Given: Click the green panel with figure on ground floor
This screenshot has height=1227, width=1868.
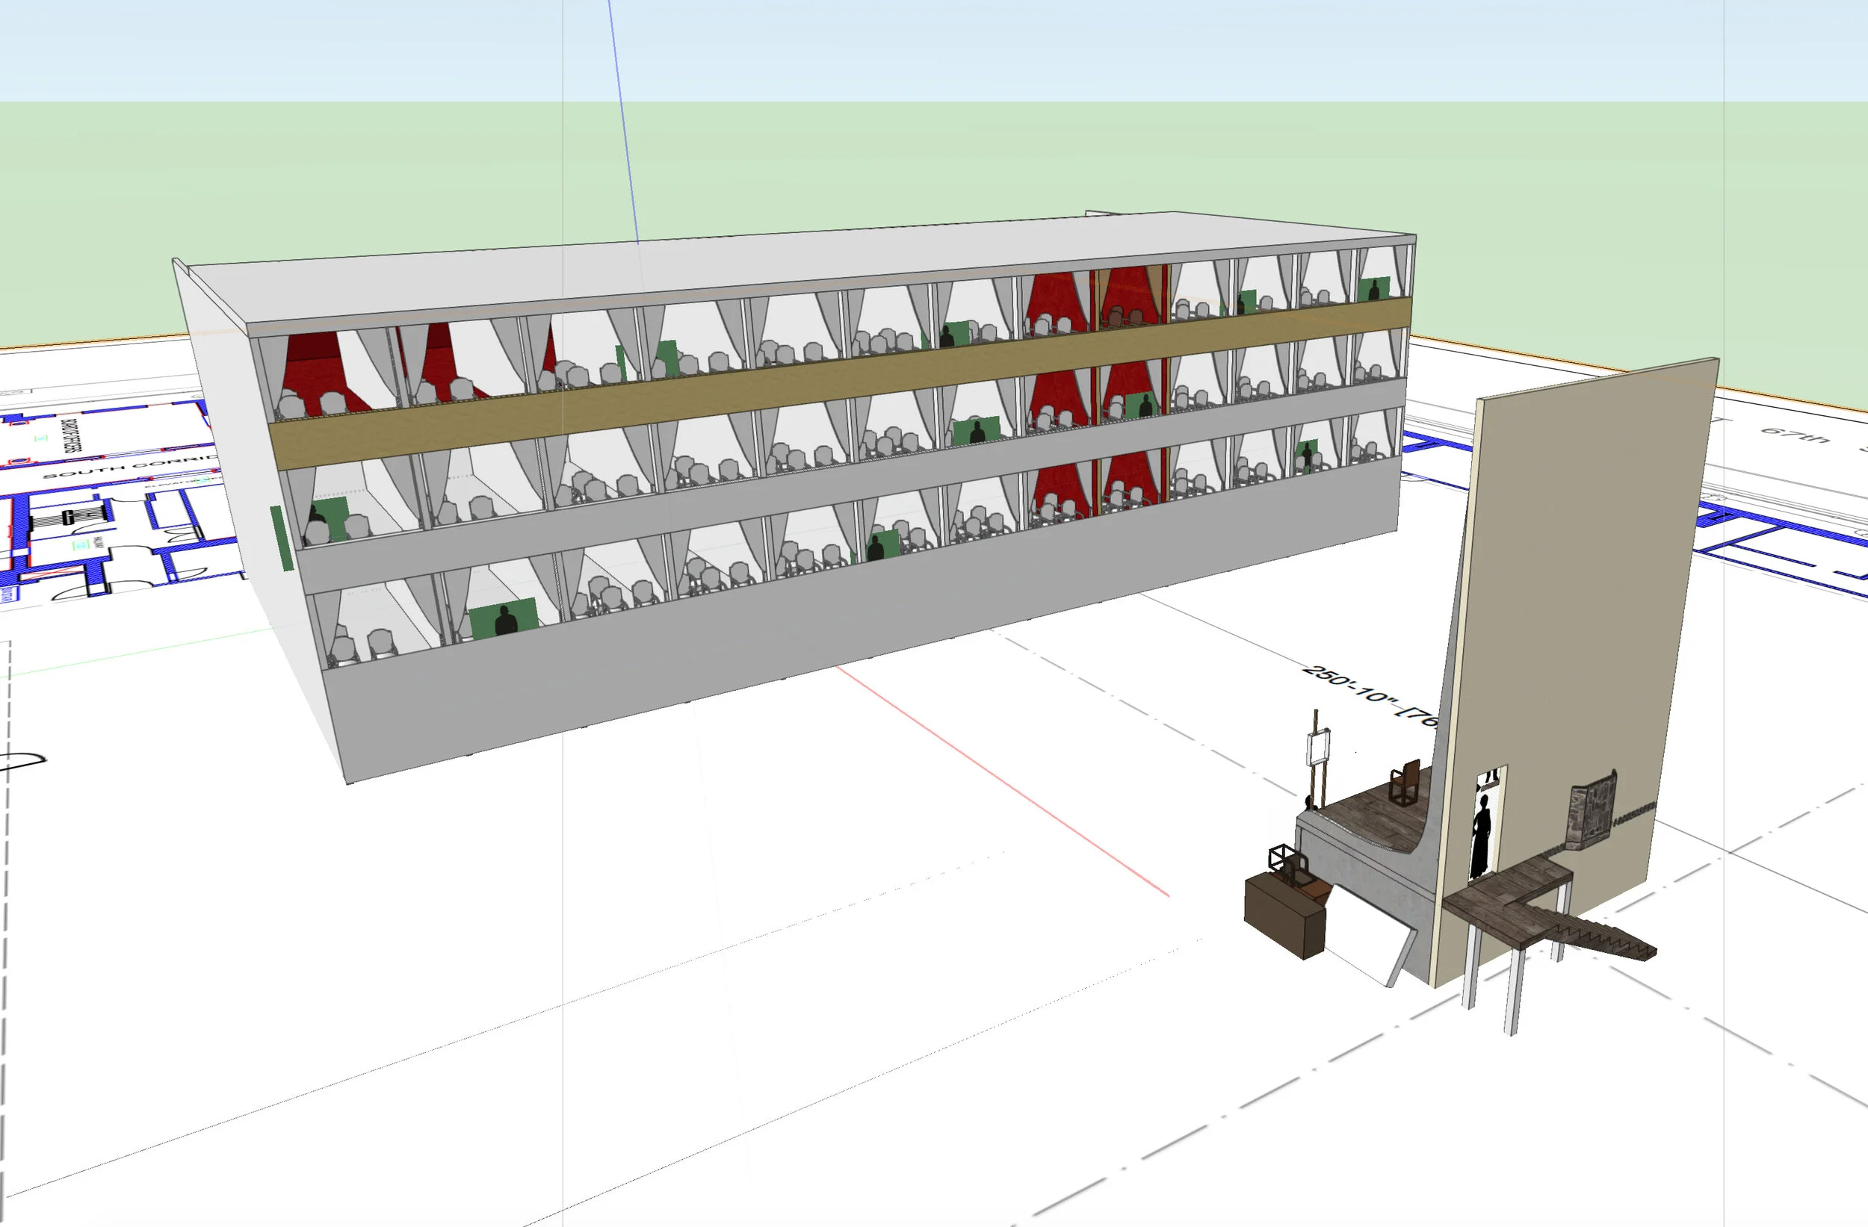Looking at the screenshot, I should pos(503,619).
